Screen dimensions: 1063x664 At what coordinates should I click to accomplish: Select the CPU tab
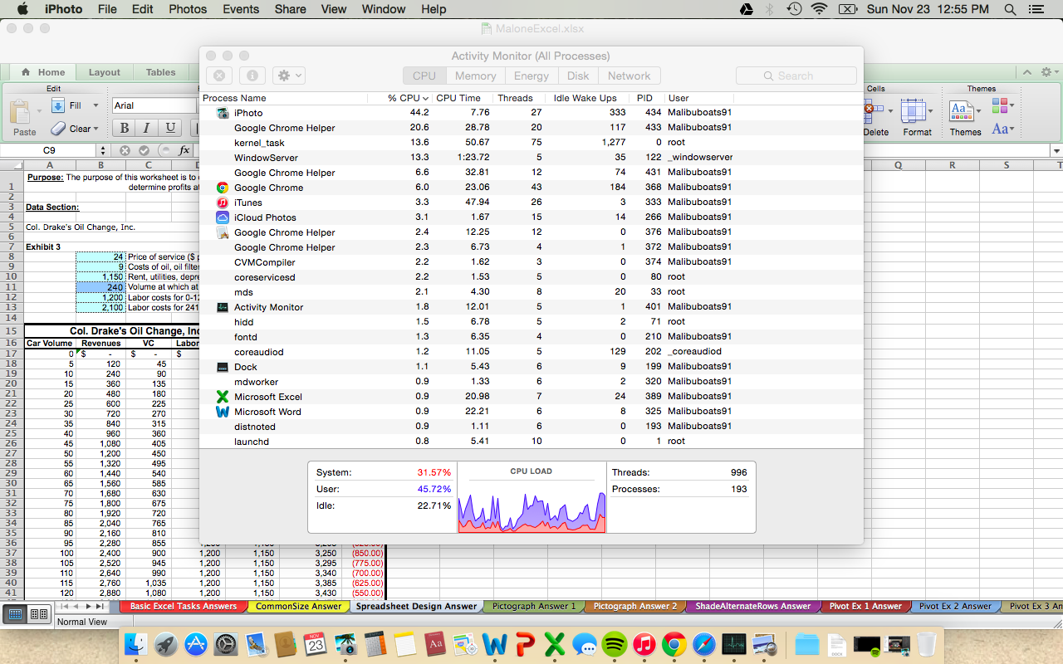tap(424, 76)
